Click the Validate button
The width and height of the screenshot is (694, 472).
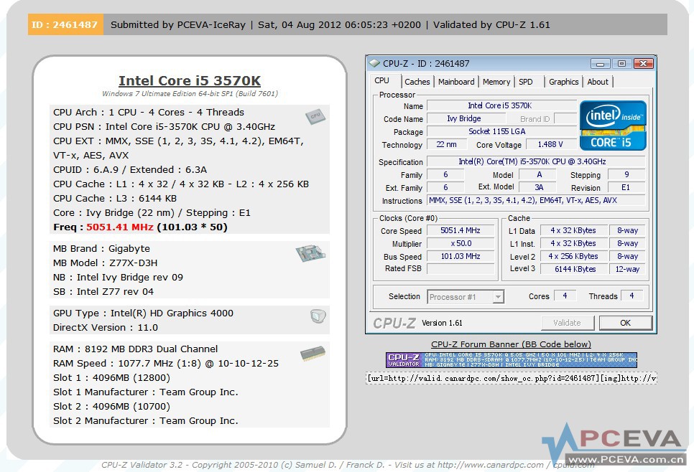567,323
